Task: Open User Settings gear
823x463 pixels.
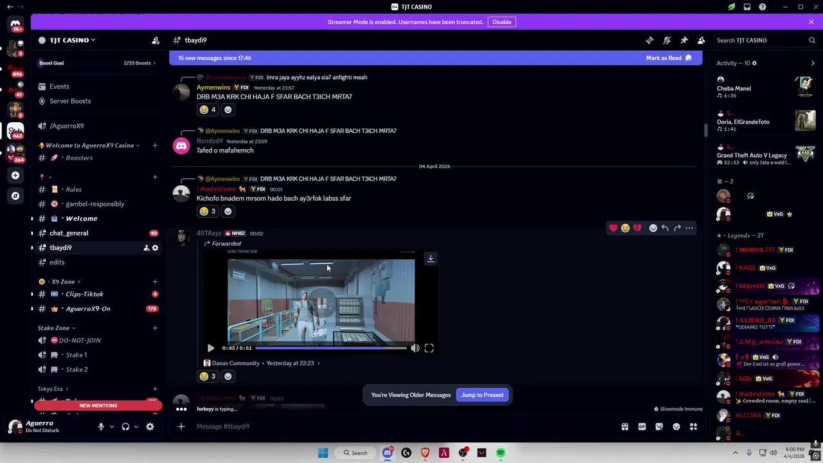Action: [150, 426]
